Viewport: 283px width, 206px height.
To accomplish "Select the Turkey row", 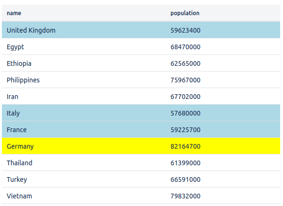I will (141, 179).
